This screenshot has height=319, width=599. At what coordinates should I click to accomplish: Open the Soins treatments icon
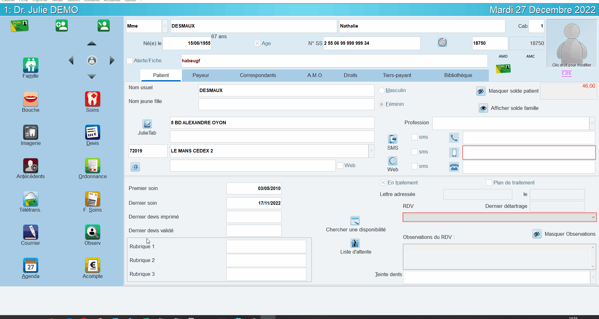pos(92,99)
